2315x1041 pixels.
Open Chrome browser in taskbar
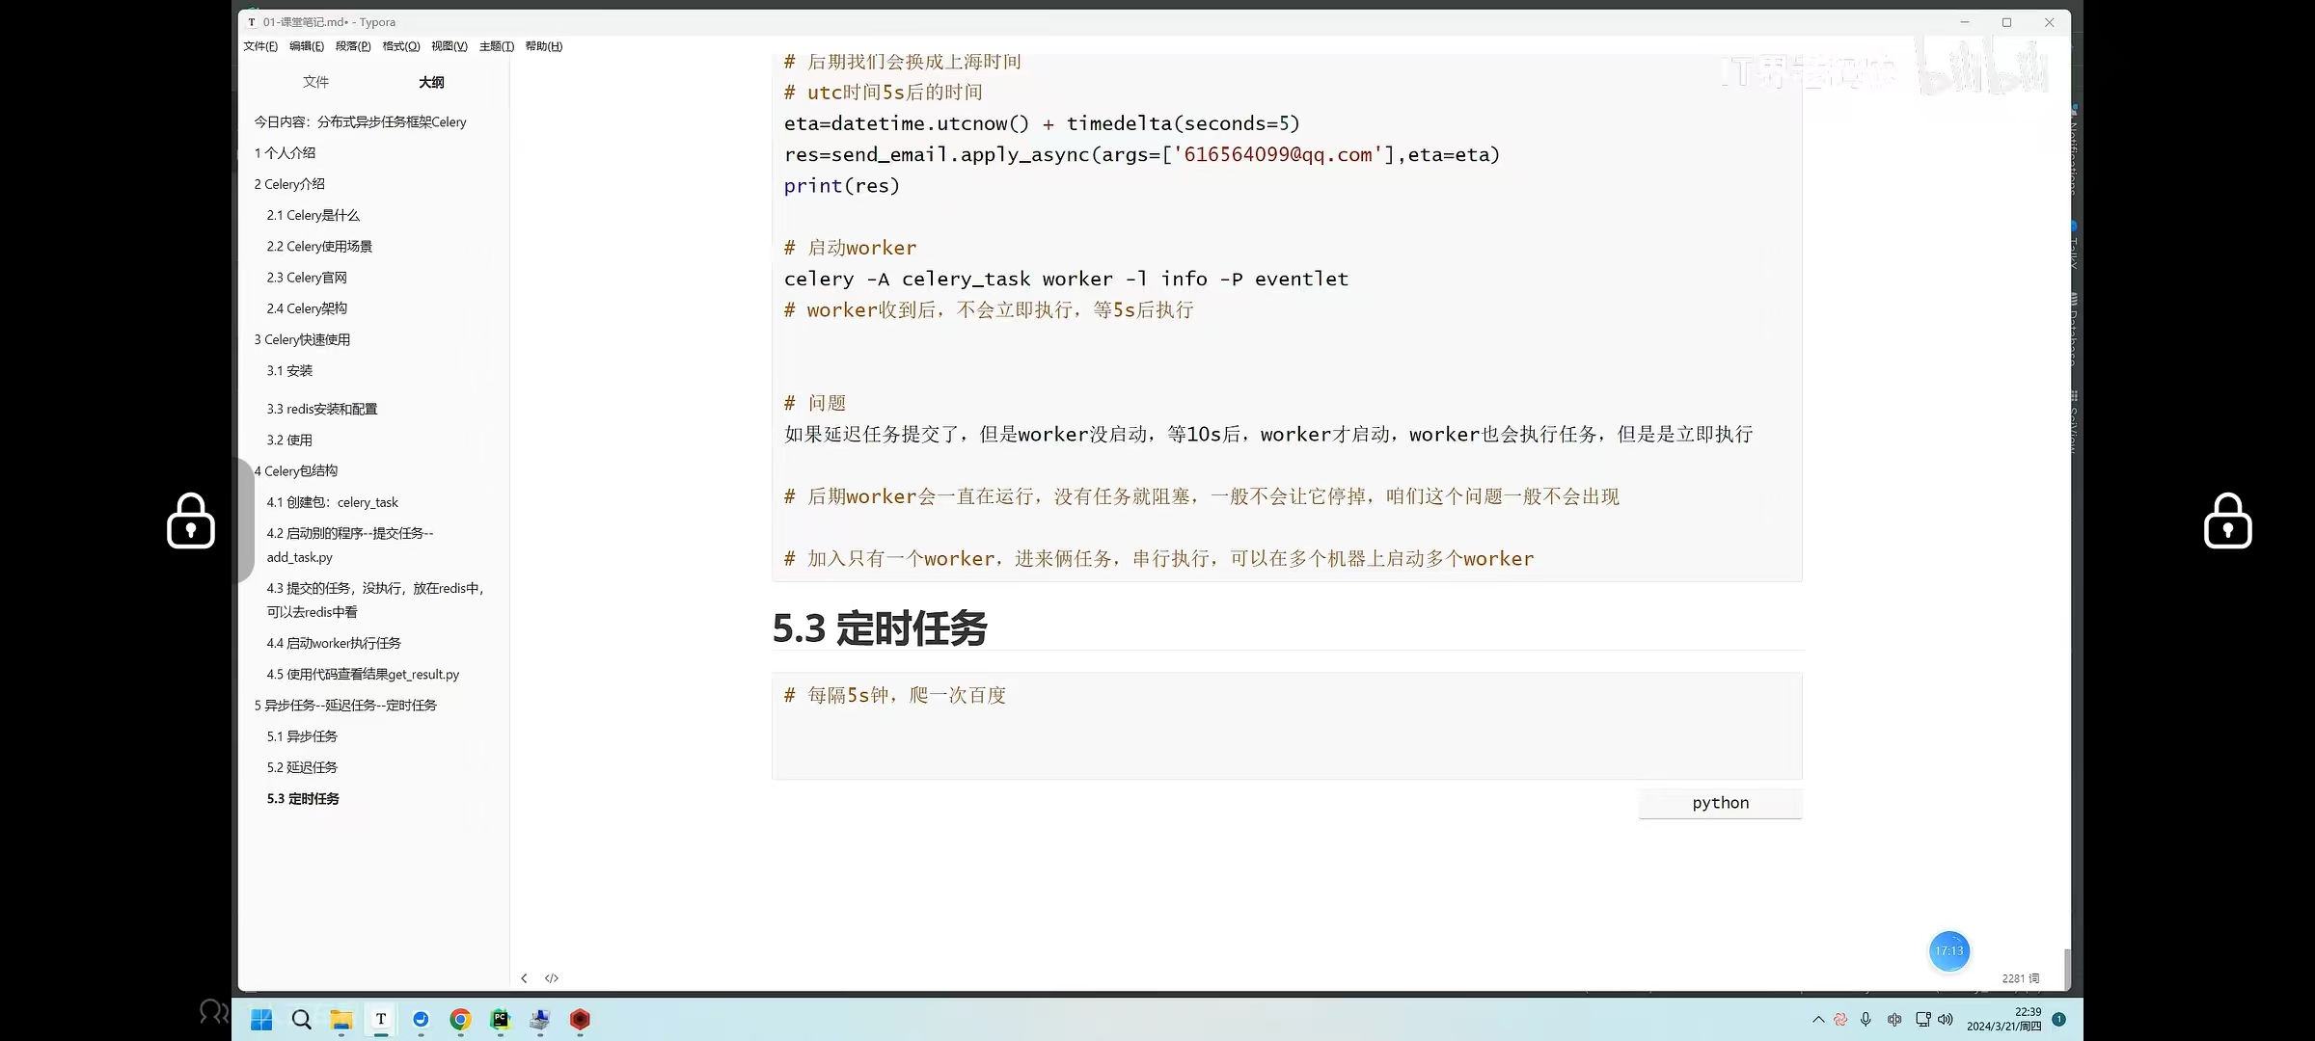click(460, 1019)
